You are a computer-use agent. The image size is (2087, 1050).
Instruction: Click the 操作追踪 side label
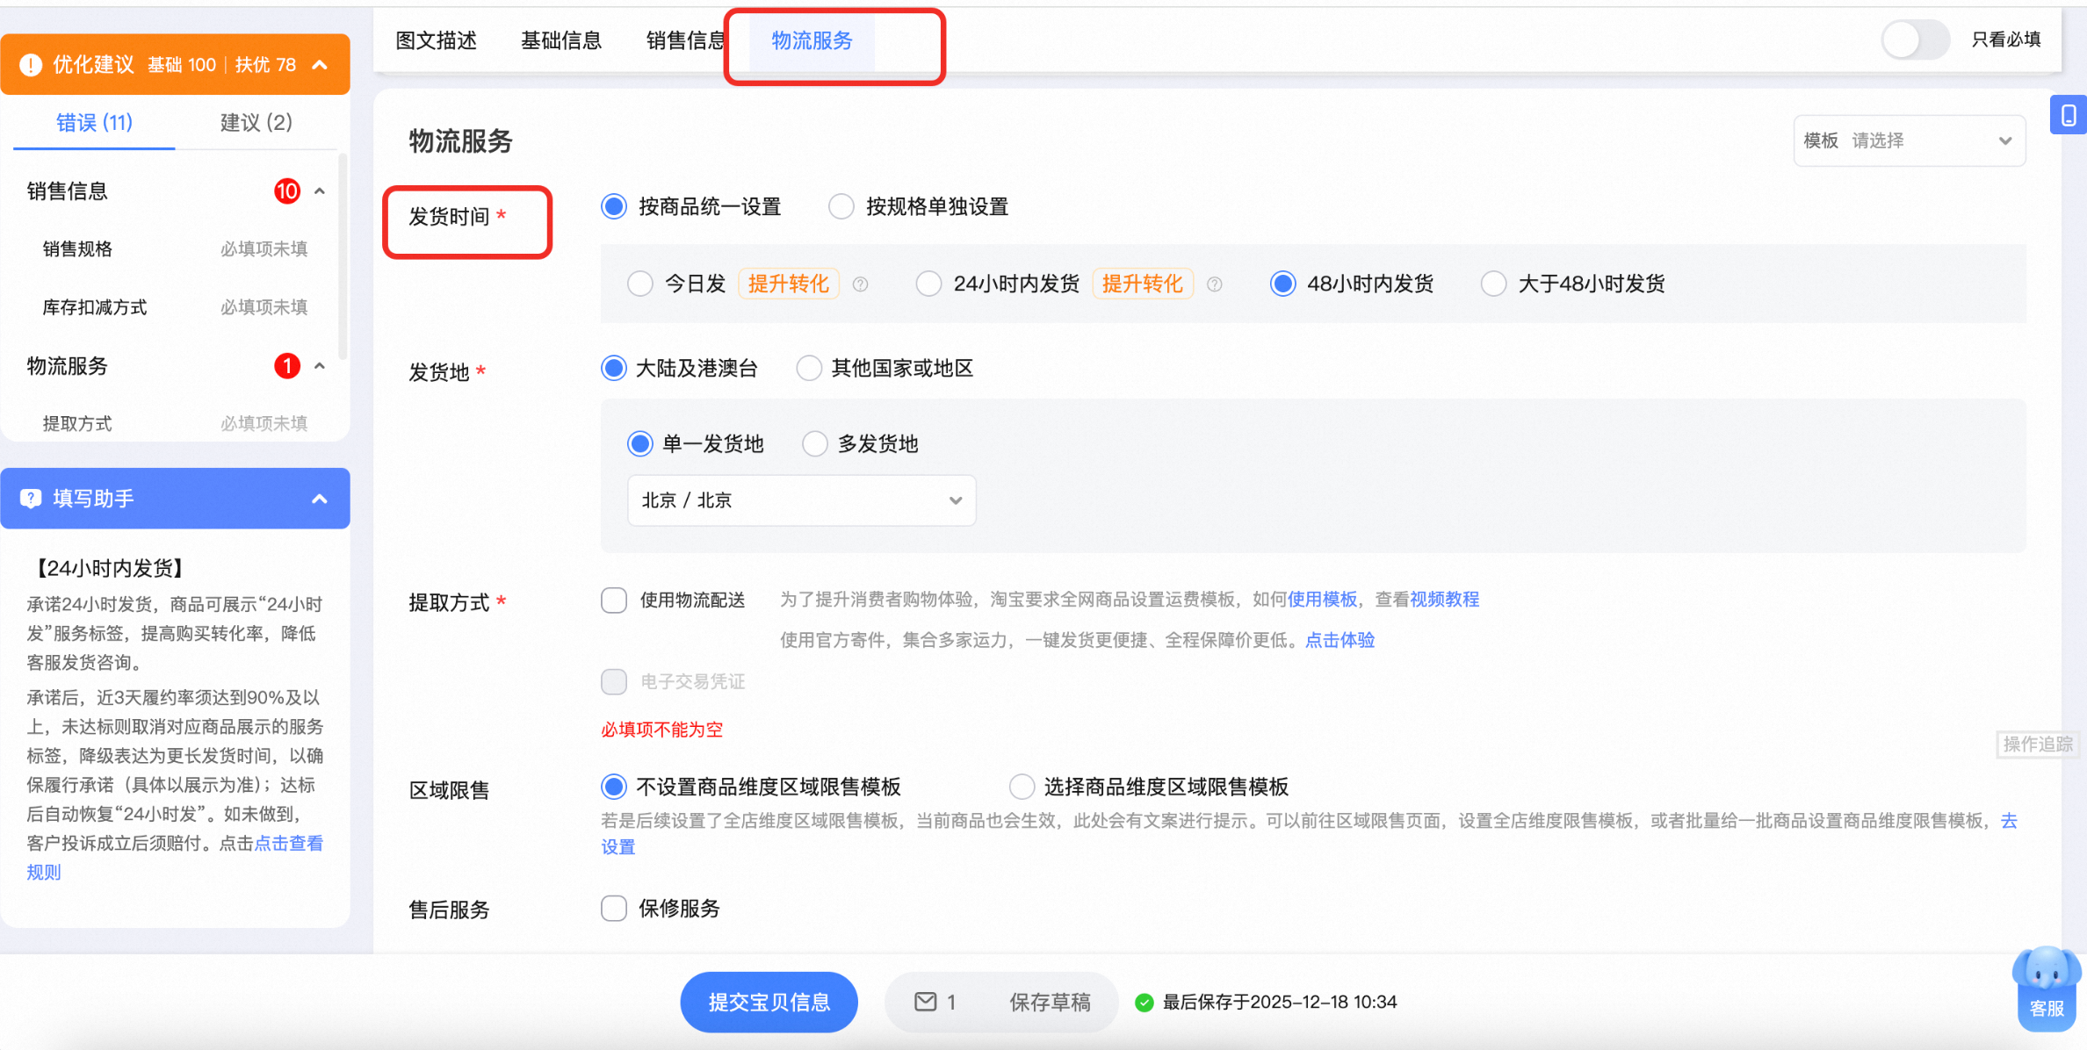[2039, 744]
